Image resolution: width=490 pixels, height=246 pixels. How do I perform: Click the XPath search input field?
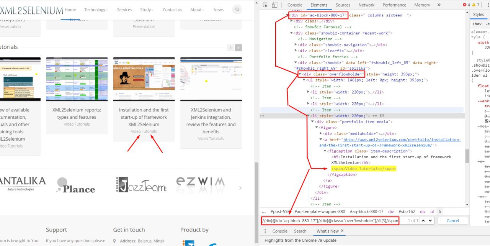[x=330, y=221]
